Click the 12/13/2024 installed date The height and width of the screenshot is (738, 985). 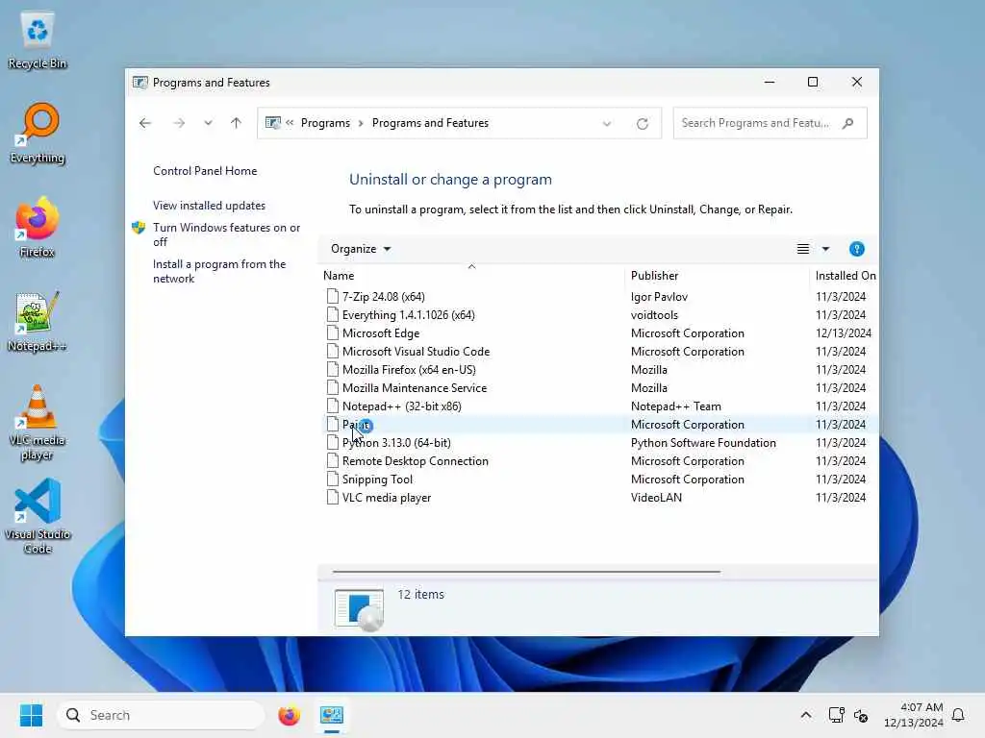[x=843, y=332]
